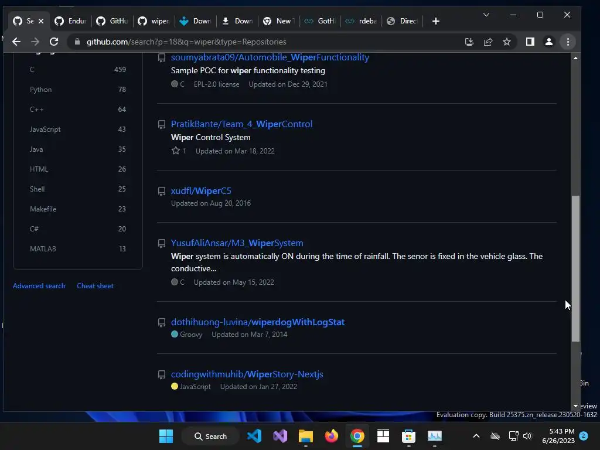This screenshot has width=600, height=450.
Task: Click 'Updated on Aug 20, 2016' text
Action: point(211,203)
